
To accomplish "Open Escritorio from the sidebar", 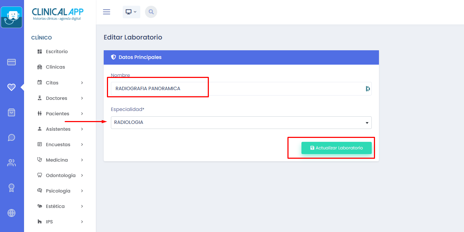I will 57,52.
